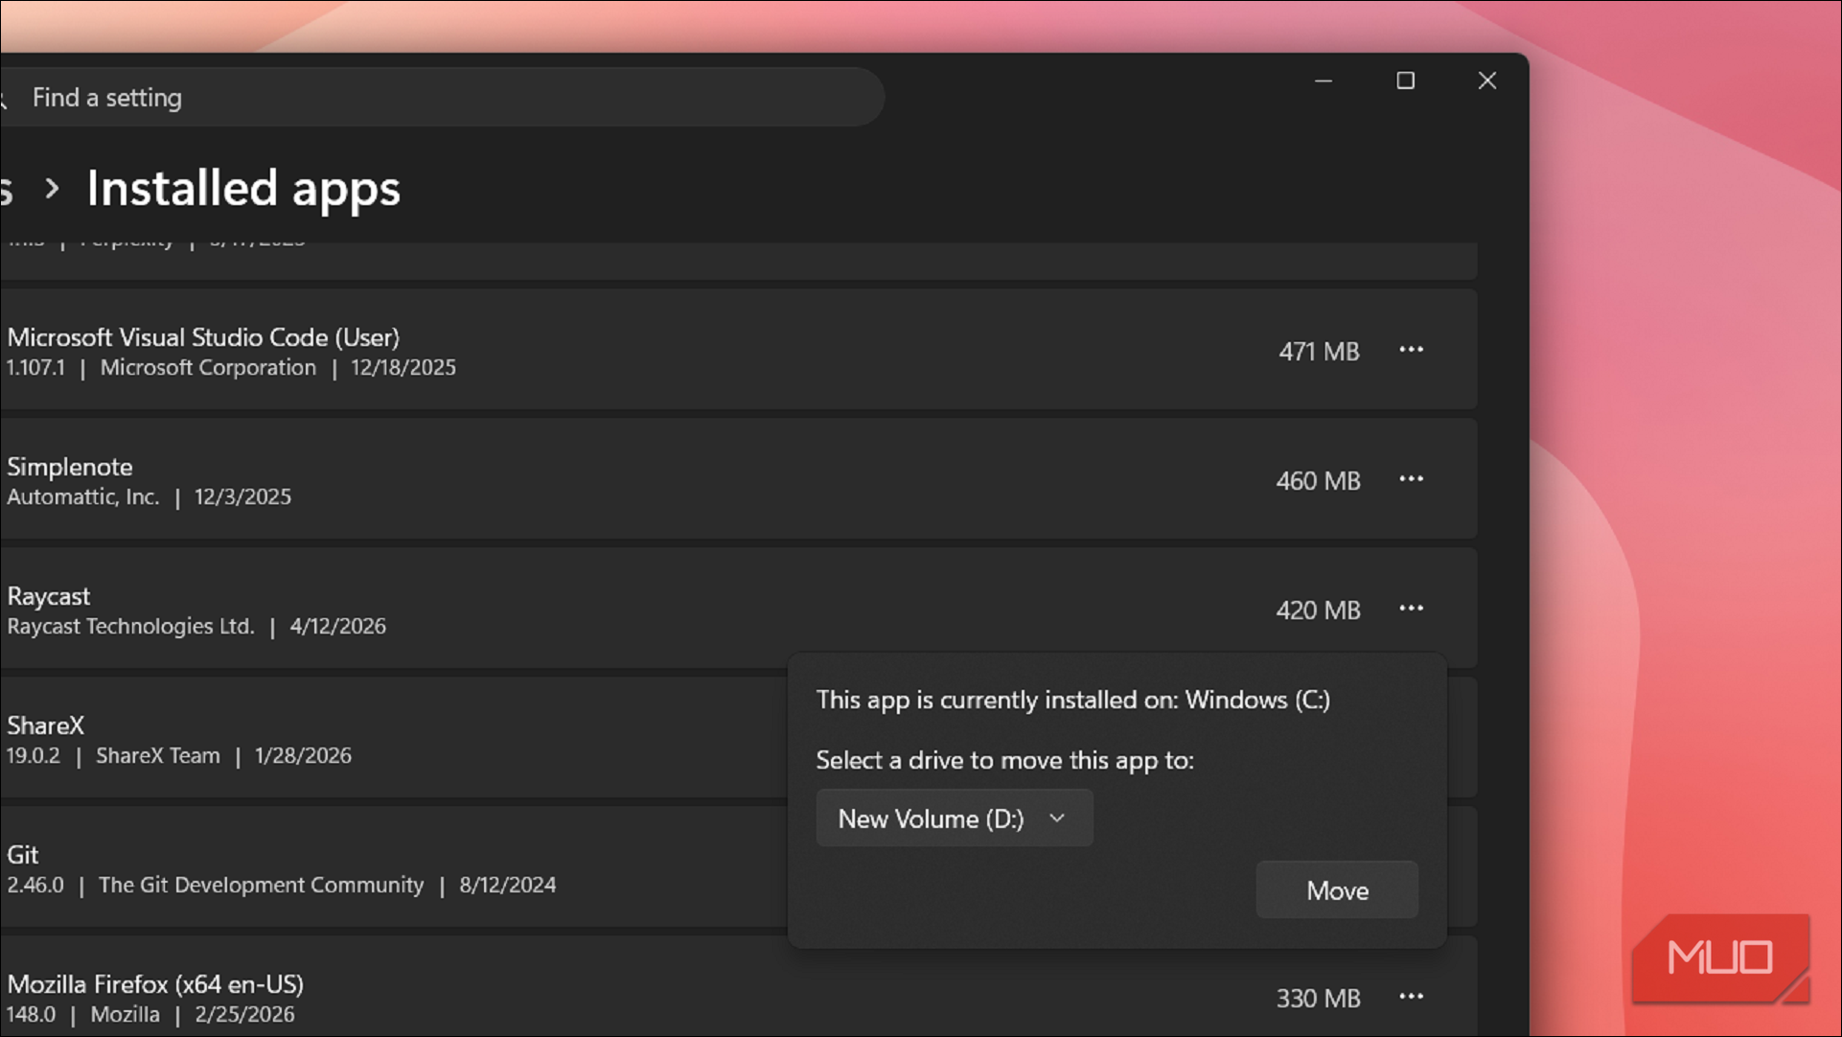Click the Microsoft Visual Studio Code (User) title
The width and height of the screenshot is (1842, 1037).
click(x=203, y=337)
